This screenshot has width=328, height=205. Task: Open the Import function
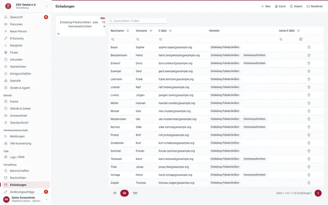pyautogui.click(x=296, y=6)
